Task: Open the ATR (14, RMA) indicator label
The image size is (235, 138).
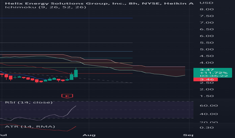Action: tap(30, 126)
